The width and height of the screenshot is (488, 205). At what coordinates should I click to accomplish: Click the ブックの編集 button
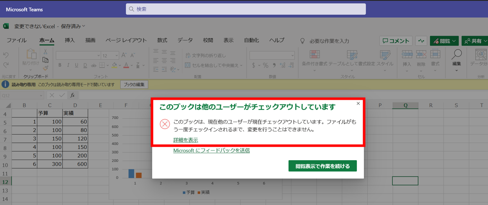[x=134, y=84]
